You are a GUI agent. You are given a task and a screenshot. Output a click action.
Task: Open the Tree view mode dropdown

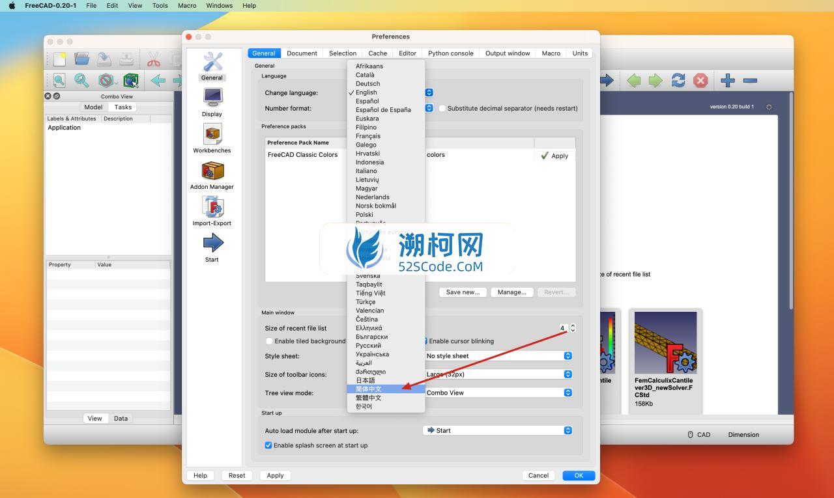(x=498, y=393)
